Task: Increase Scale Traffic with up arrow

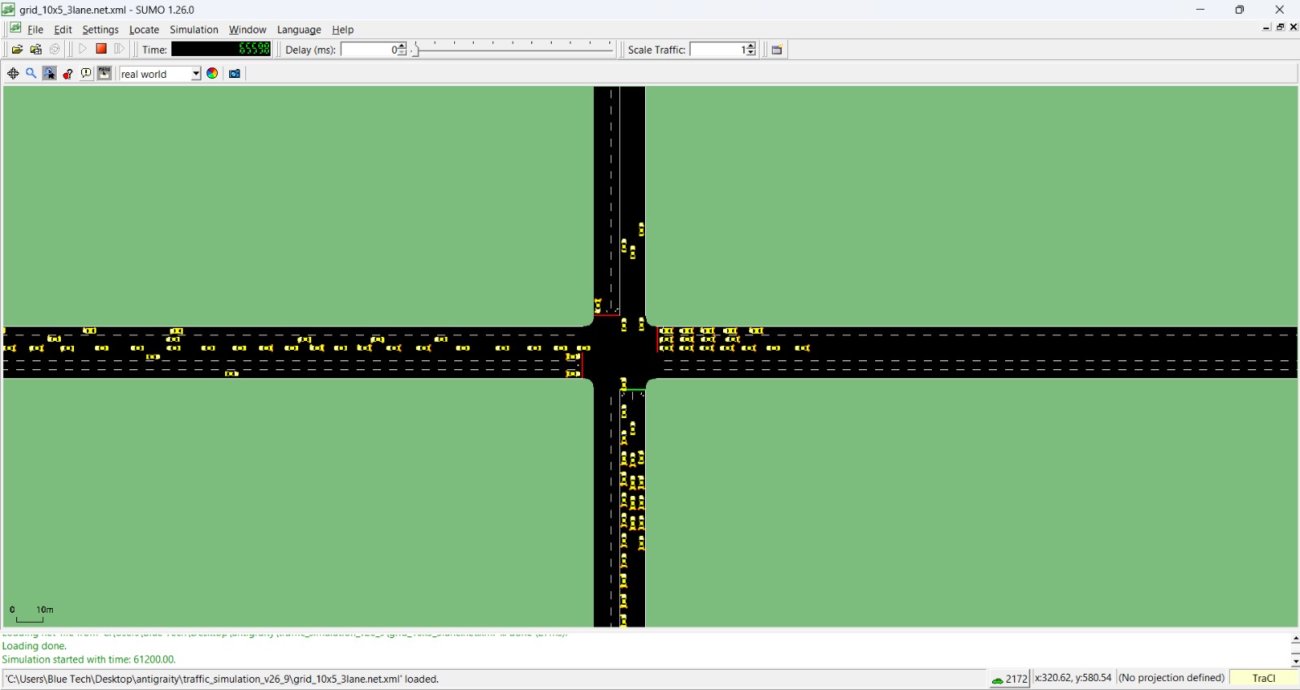Action: [751, 46]
